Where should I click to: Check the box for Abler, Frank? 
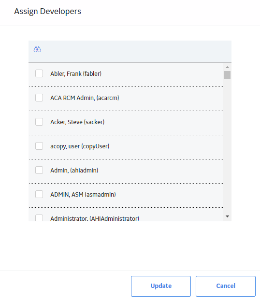pos(39,73)
